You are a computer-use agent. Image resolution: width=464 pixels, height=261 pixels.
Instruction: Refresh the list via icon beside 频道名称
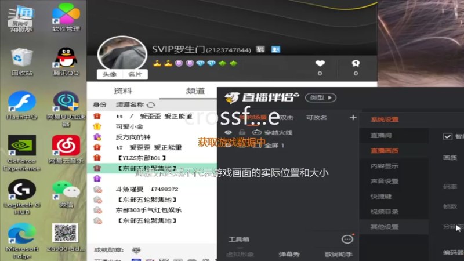pyautogui.click(x=151, y=105)
